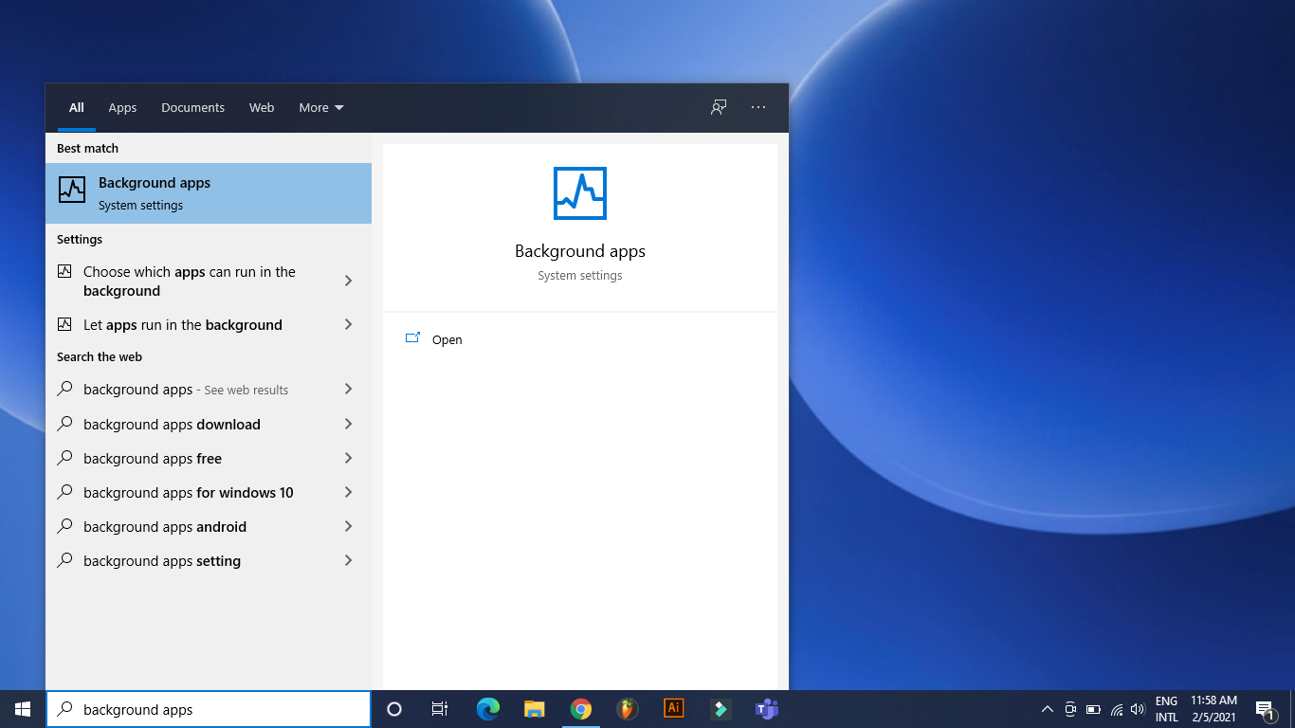Open the volume control in tray
This screenshot has height=728, width=1295.
tap(1138, 709)
